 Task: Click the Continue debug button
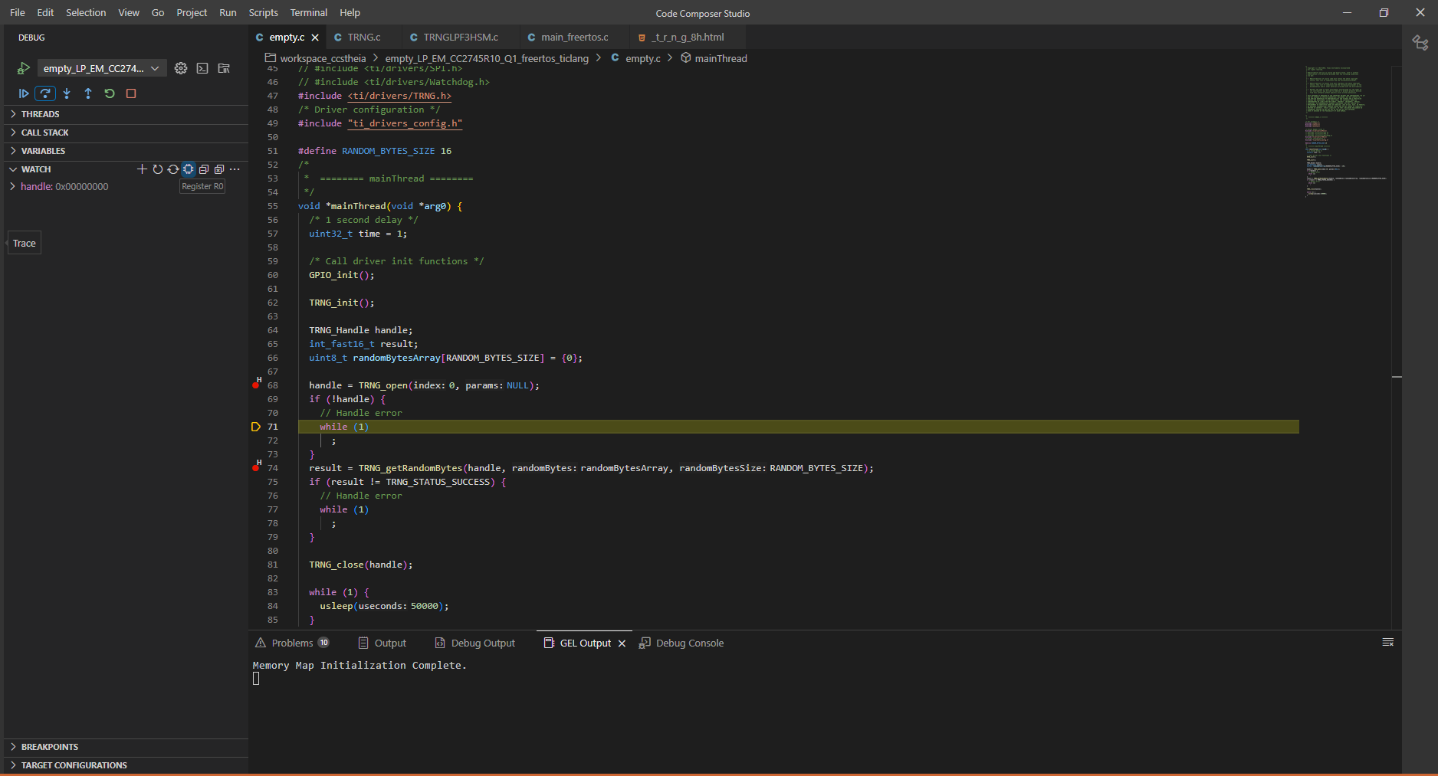tap(24, 93)
